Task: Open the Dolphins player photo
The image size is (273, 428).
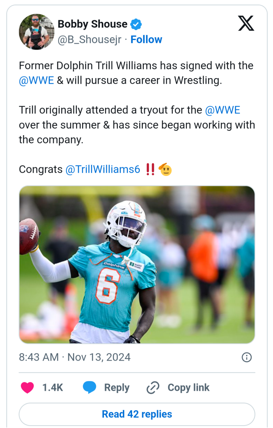Action: click(137, 264)
